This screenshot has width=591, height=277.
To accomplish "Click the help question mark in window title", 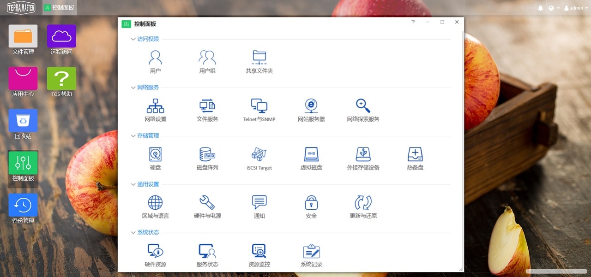I will (x=413, y=22).
